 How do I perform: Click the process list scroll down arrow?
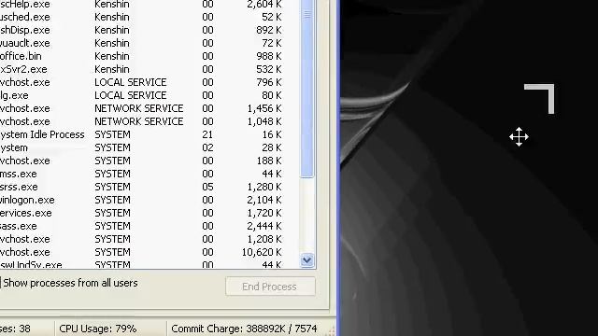click(x=307, y=260)
